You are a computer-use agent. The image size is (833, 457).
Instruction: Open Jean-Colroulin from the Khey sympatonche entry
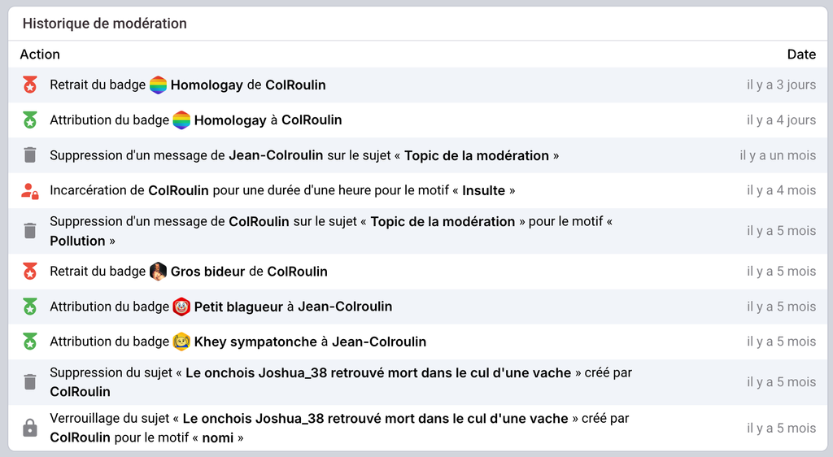[x=379, y=342]
